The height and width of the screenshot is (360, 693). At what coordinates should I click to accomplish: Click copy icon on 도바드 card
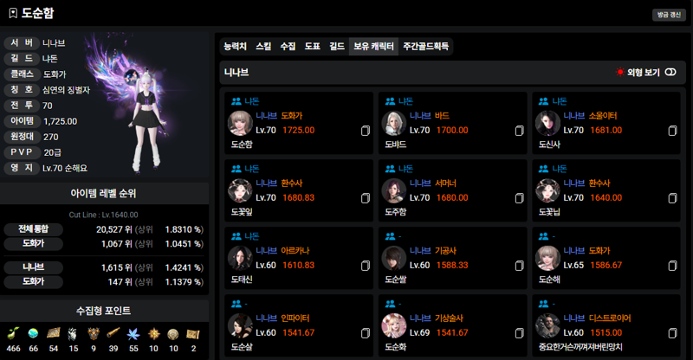click(519, 131)
